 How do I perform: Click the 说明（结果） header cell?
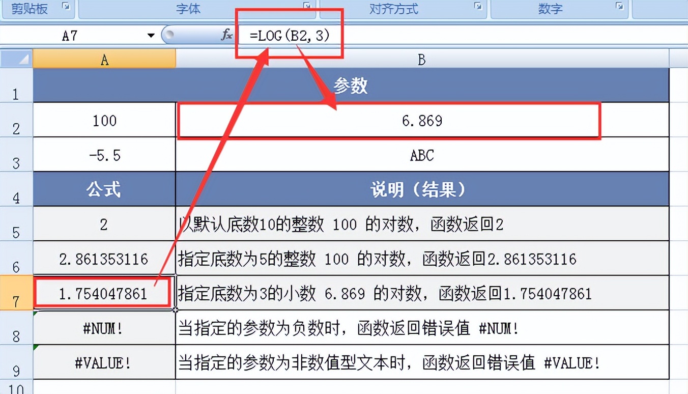(422, 189)
